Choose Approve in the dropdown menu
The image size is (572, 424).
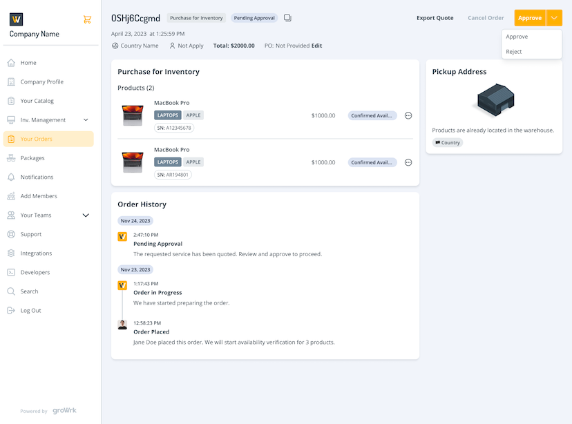point(517,37)
